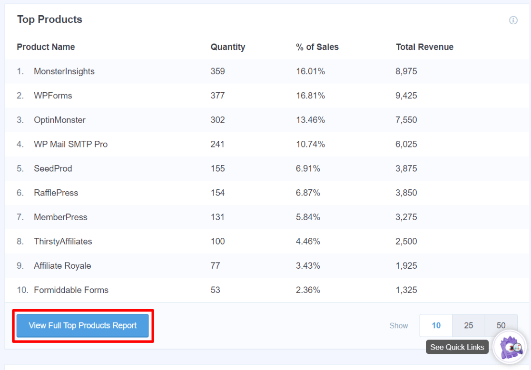This screenshot has width=531, height=370.
Task: Select 10 rows per page
Action: click(x=436, y=325)
